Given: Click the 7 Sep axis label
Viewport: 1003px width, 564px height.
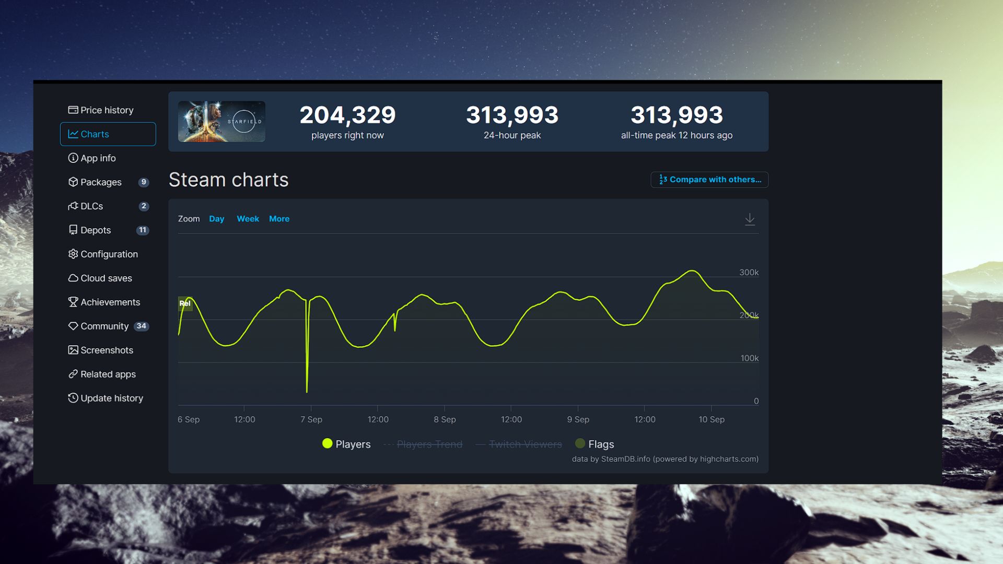Looking at the screenshot, I should point(311,419).
